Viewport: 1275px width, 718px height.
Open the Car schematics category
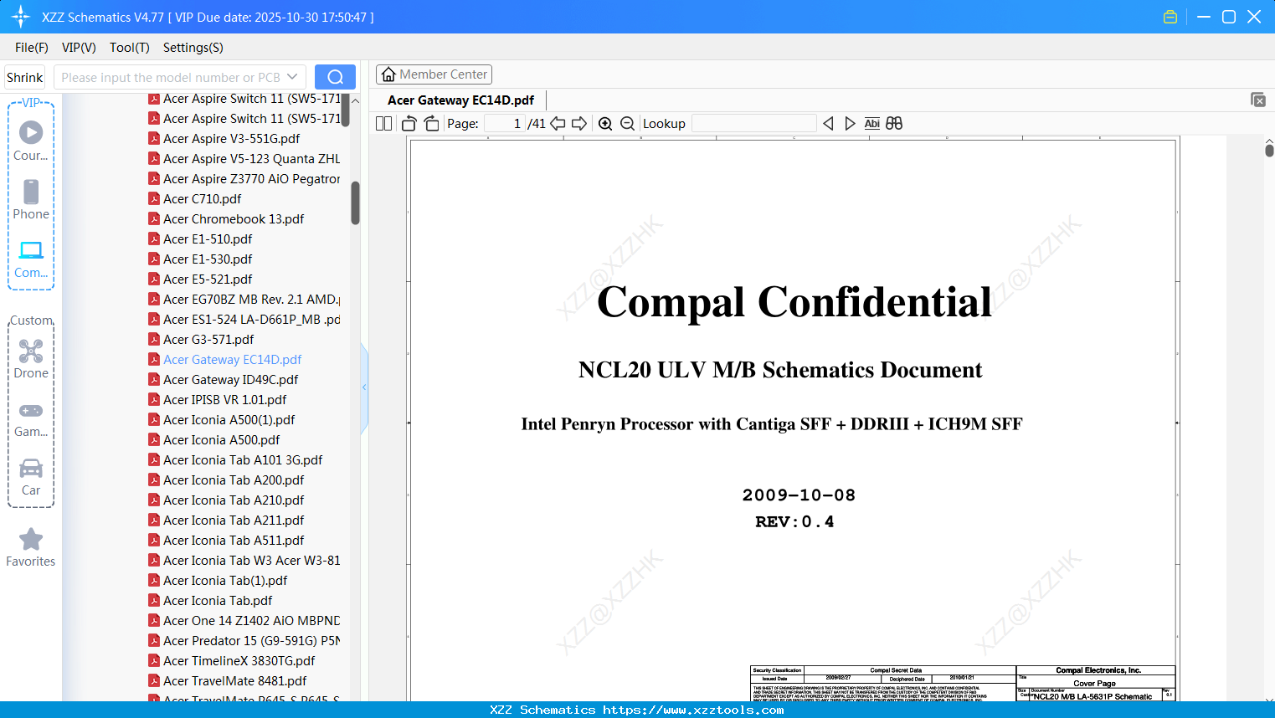pos(31,476)
